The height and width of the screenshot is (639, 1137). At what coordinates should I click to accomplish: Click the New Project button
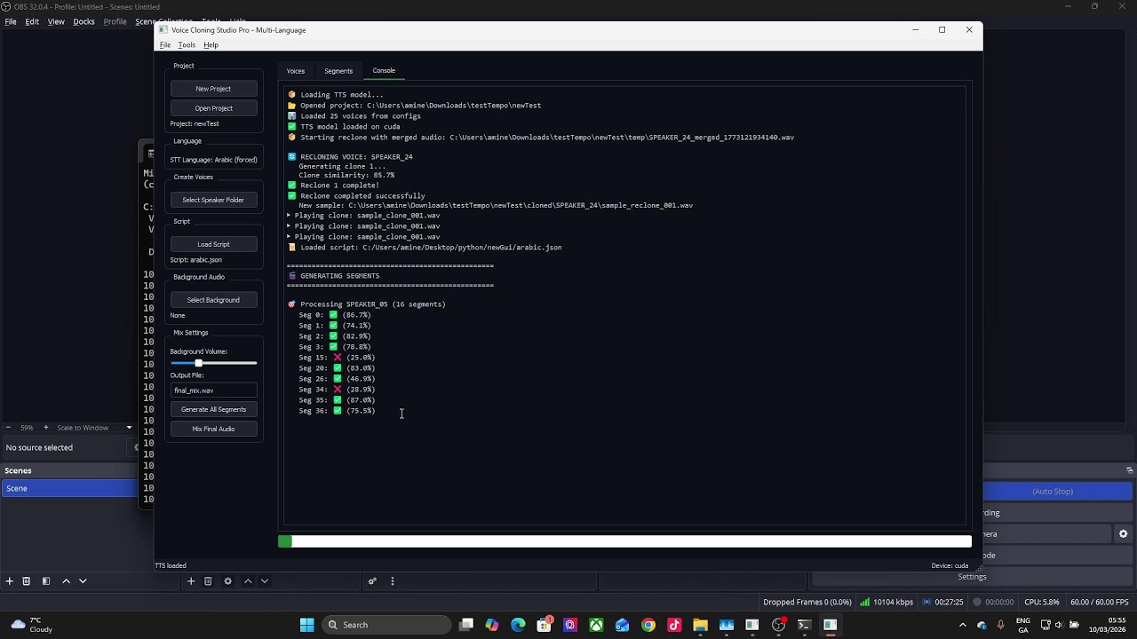point(213,89)
